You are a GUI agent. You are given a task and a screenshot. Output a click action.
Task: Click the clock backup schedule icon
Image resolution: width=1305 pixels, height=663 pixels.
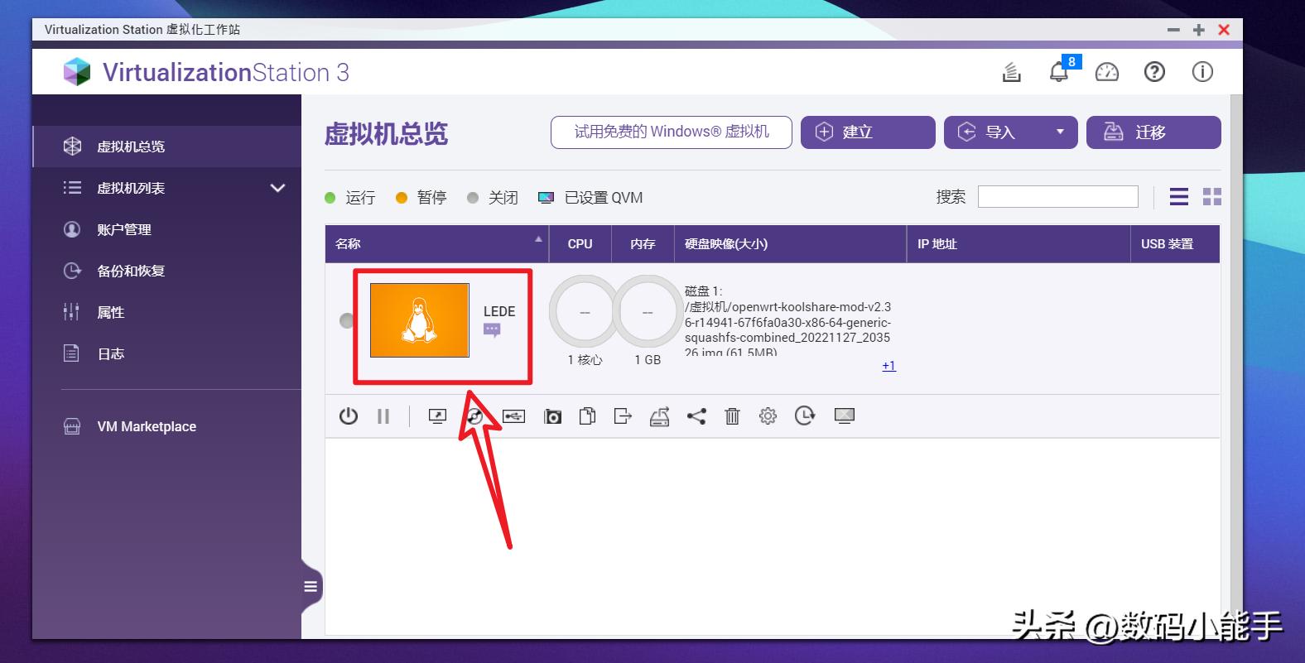(x=805, y=416)
